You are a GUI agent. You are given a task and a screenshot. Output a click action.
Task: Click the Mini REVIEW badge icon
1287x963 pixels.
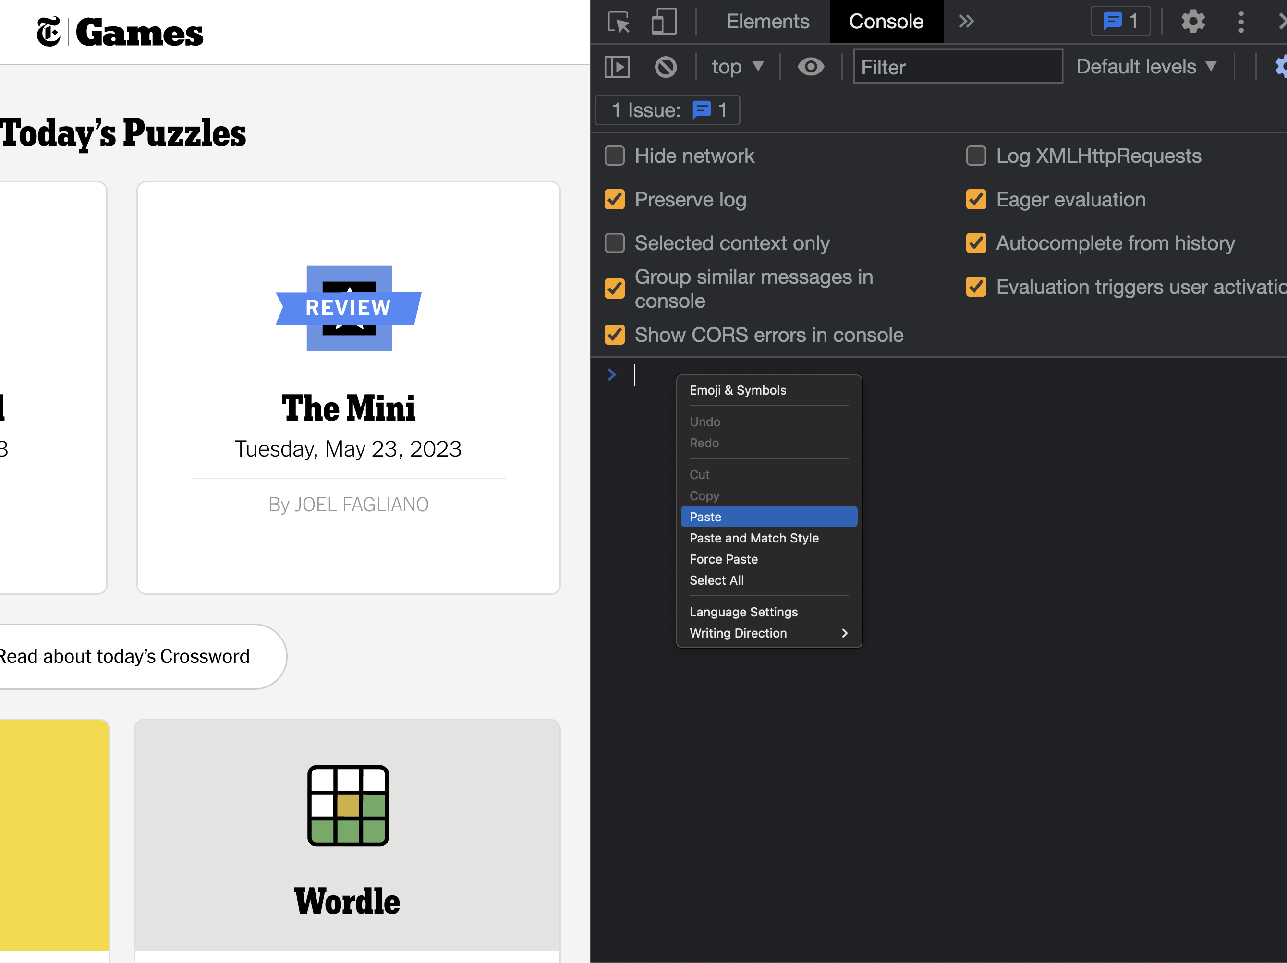click(349, 308)
